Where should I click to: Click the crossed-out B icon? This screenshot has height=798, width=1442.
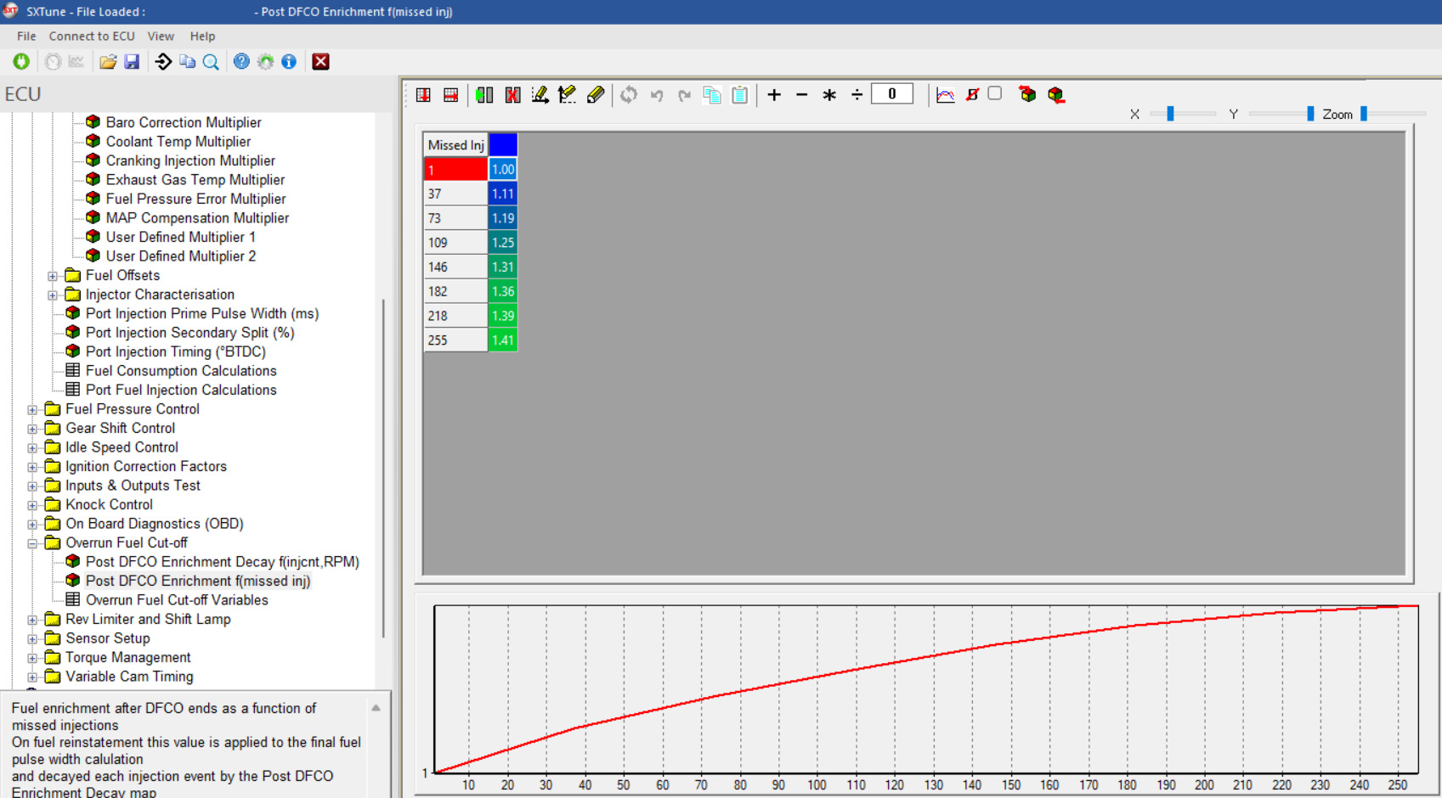(972, 95)
